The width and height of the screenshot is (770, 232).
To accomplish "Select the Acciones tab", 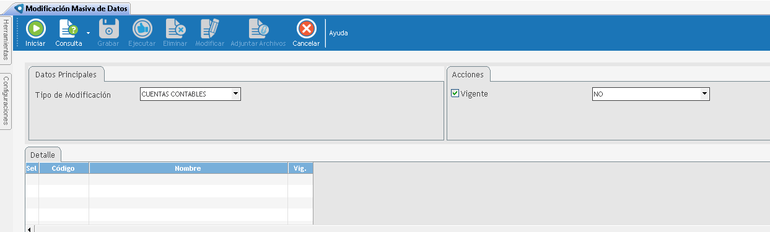I will pos(468,74).
